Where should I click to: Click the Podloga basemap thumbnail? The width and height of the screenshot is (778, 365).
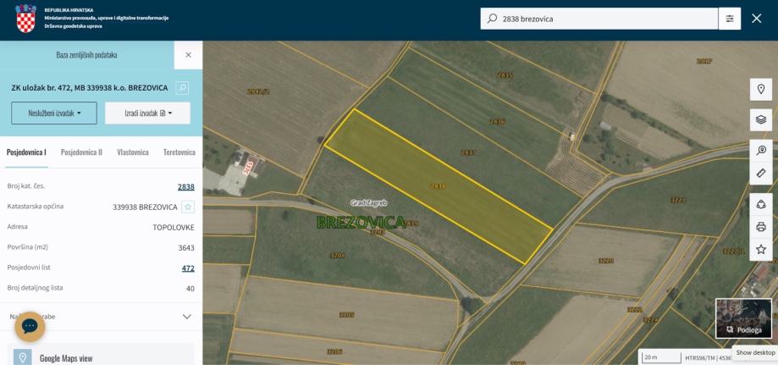[743, 318]
